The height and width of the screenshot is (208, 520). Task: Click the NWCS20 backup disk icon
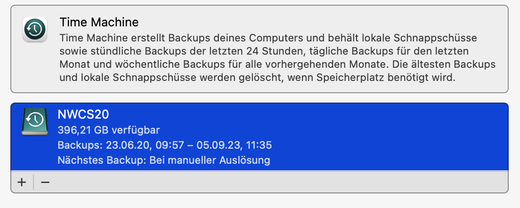pos(34,123)
